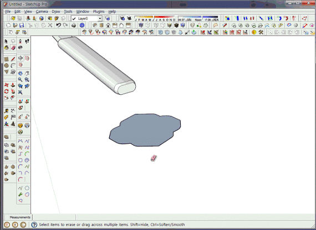Select the arrow Select tool
316x230 pixels.
tap(6, 41)
